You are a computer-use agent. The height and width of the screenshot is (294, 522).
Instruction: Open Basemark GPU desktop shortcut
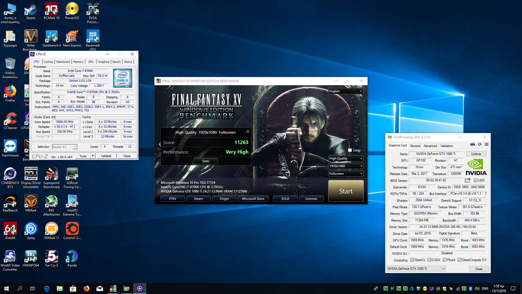click(x=93, y=40)
